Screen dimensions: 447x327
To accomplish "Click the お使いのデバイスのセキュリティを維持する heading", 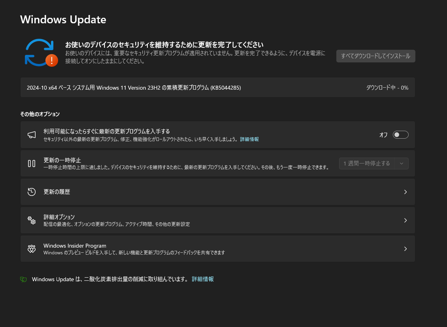I will coord(164,45).
